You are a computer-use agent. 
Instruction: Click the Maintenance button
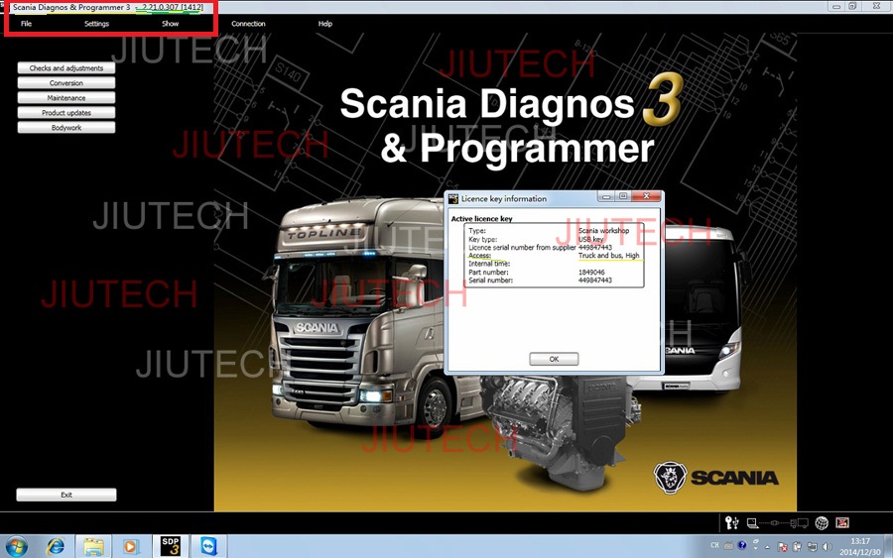66,98
